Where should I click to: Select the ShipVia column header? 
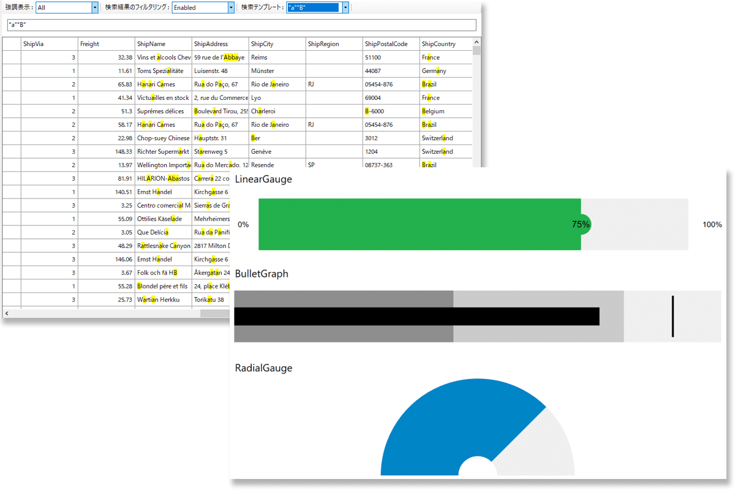click(x=50, y=44)
